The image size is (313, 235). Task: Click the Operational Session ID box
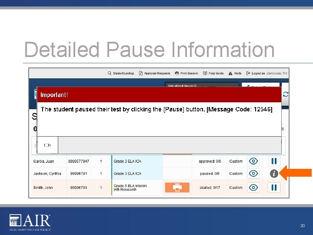[202, 85]
